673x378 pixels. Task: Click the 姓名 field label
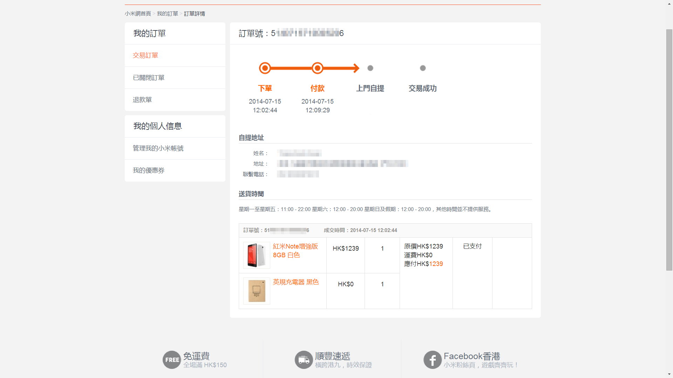coord(261,153)
